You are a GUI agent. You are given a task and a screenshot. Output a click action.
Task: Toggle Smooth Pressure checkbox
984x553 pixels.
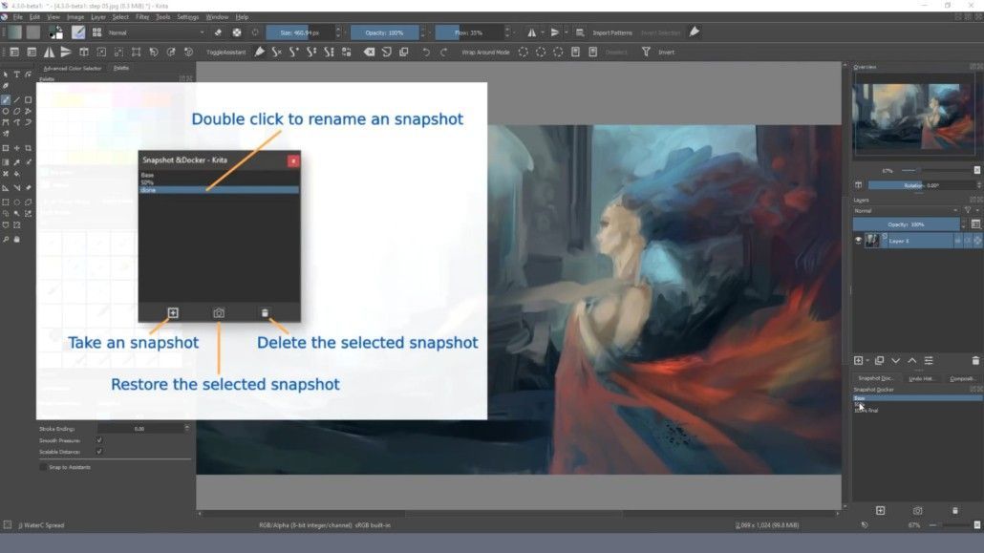[x=99, y=440]
